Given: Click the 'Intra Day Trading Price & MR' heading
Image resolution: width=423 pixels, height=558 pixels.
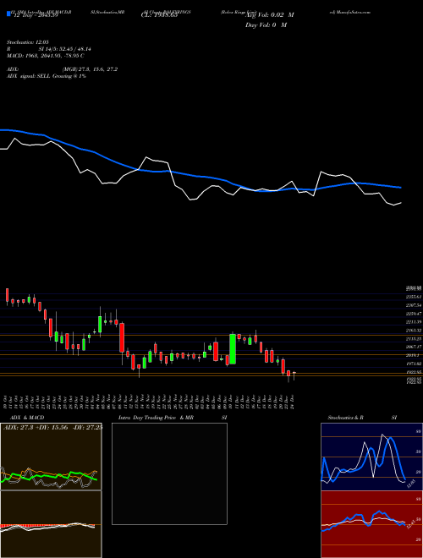Looking at the screenshot, I should tap(156, 418).
